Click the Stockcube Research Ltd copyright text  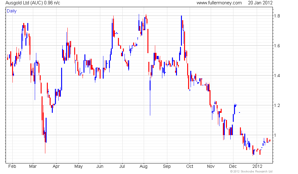tap(251, 172)
